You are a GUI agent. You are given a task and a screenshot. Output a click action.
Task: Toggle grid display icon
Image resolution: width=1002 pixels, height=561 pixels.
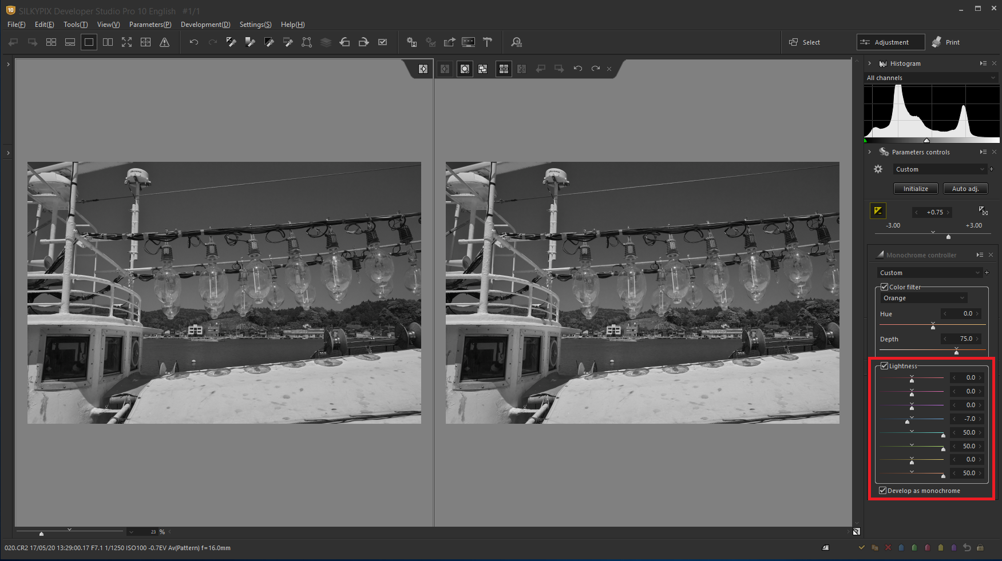[145, 42]
